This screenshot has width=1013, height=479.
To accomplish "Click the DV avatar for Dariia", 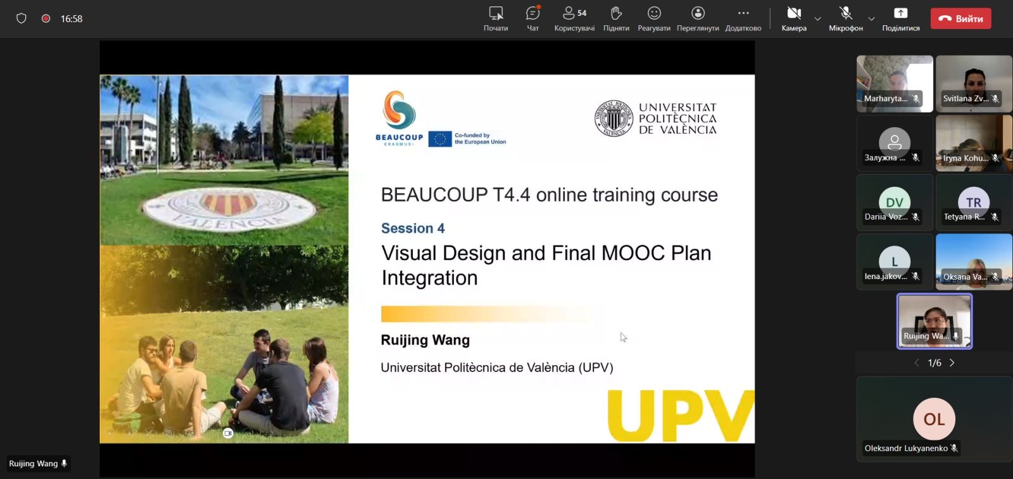I will 895,201.
